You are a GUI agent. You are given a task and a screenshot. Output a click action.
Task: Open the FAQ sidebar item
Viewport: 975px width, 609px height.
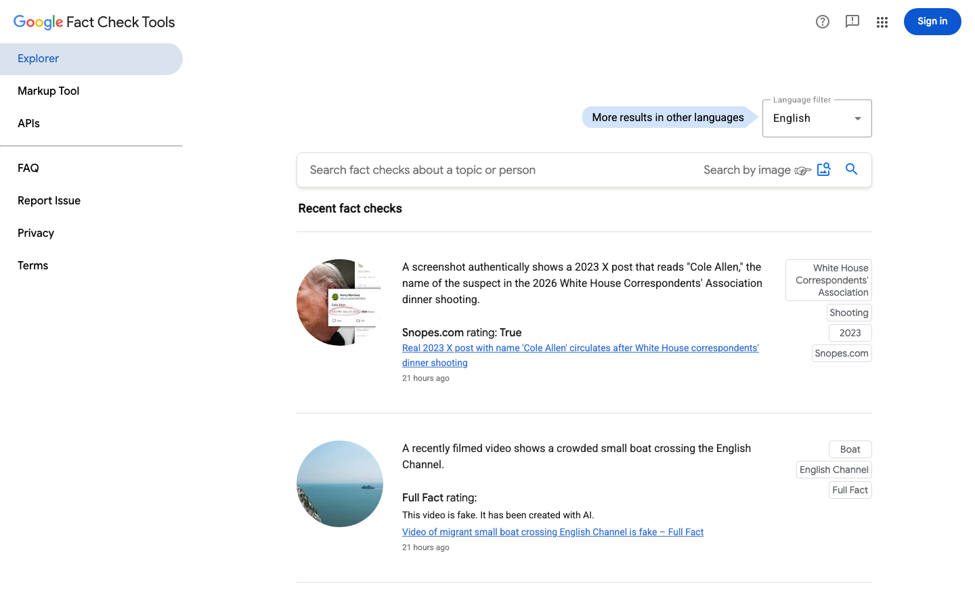pyautogui.click(x=91, y=168)
